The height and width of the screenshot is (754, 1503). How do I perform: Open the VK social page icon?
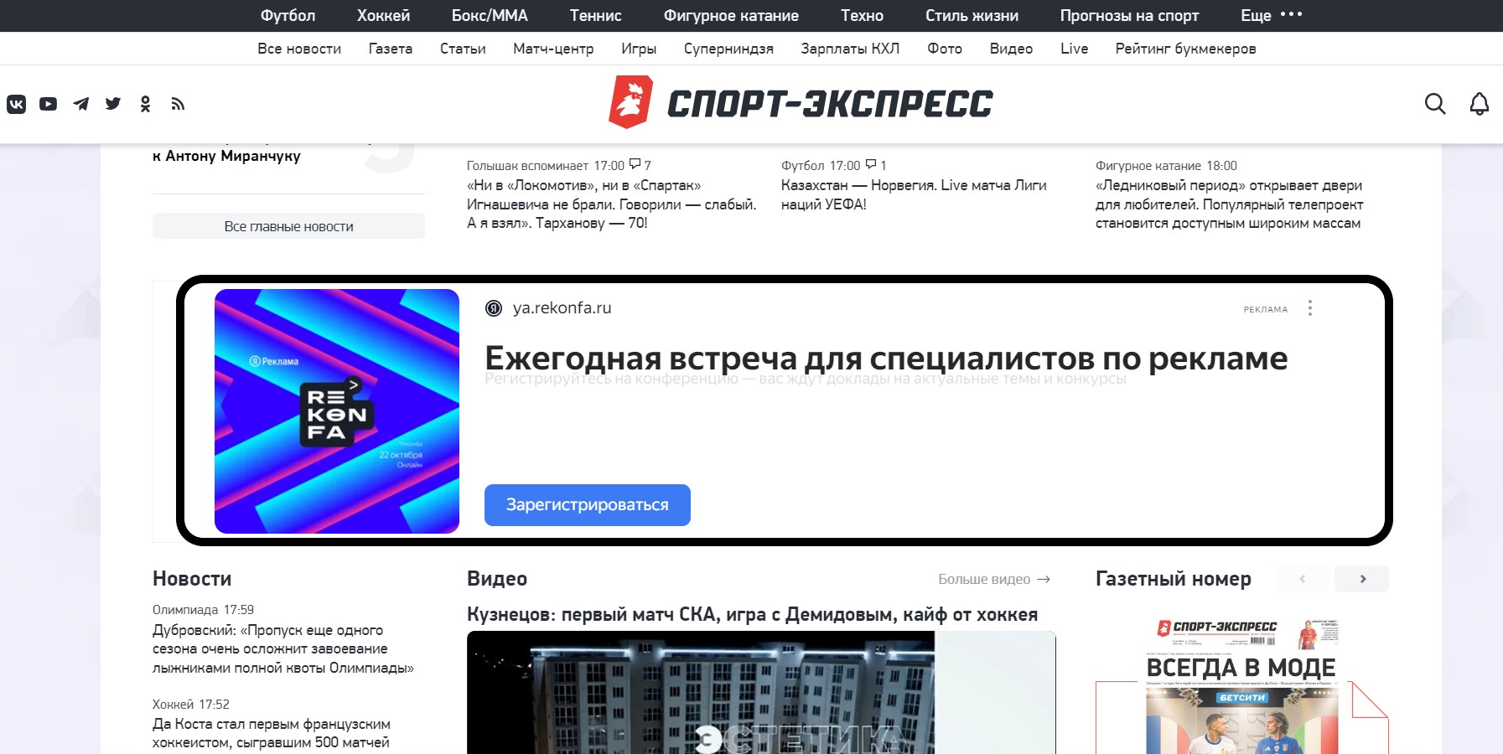[17, 104]
